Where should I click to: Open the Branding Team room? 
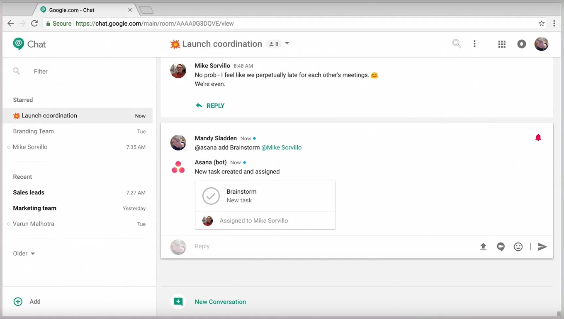pos(78,131)
